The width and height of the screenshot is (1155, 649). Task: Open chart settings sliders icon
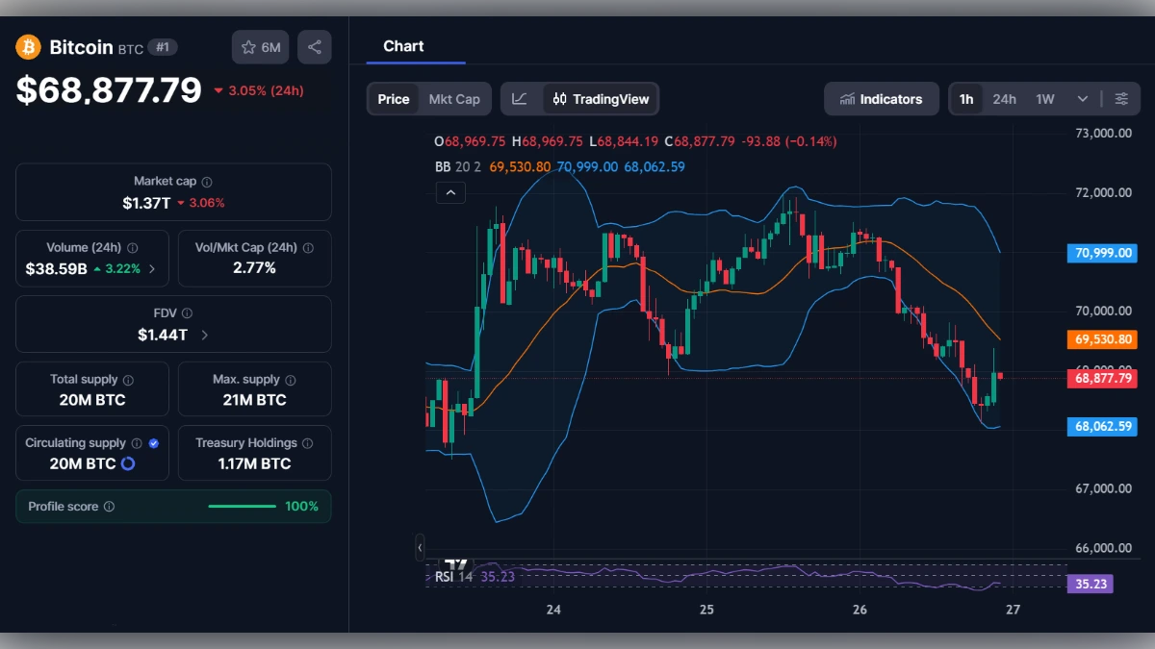click(x=1121, y=98)
